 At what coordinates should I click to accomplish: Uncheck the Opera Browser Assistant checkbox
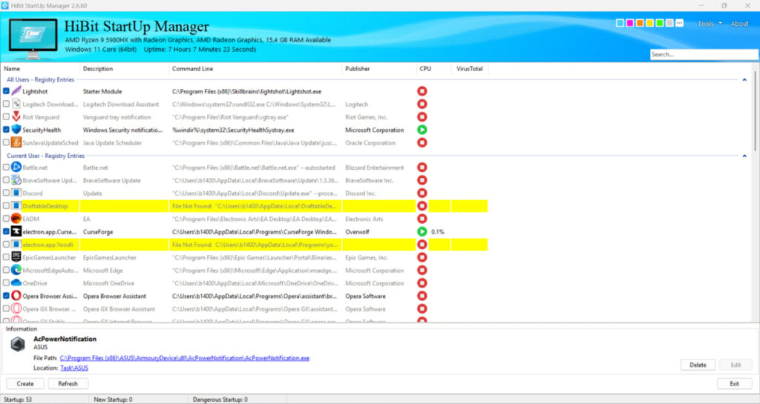coord(6,296)
